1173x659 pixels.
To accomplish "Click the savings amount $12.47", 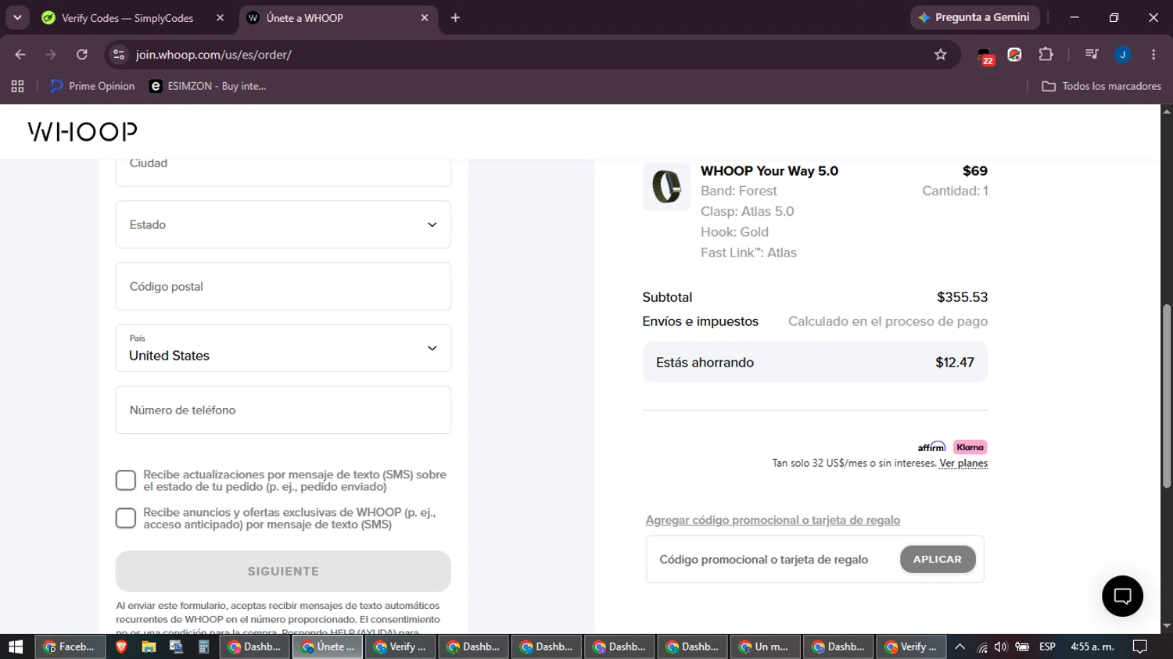I will point(955,363).
